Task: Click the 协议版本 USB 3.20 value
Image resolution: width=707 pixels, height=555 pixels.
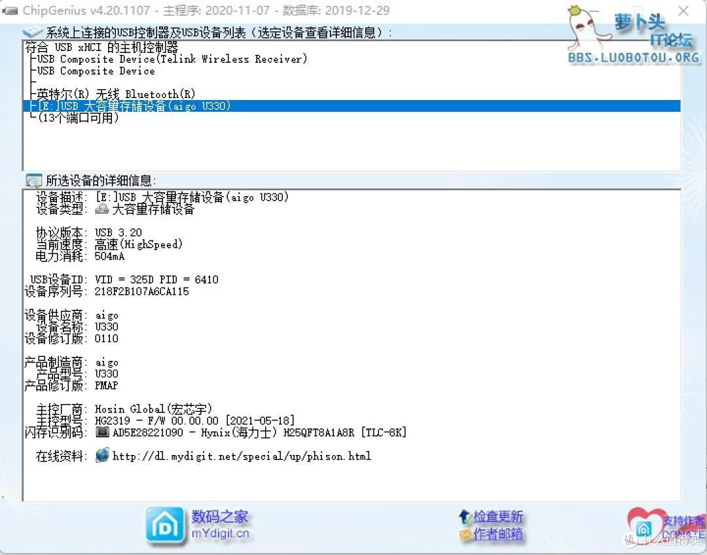Action: tap(118, 232)
